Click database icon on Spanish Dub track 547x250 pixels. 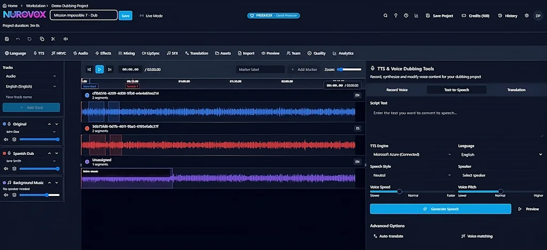pos(14,169)
